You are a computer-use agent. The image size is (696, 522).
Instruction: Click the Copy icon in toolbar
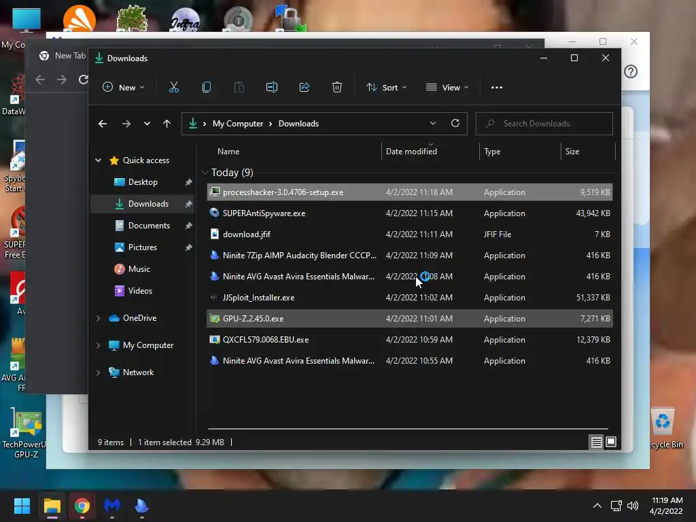[207, 88]
